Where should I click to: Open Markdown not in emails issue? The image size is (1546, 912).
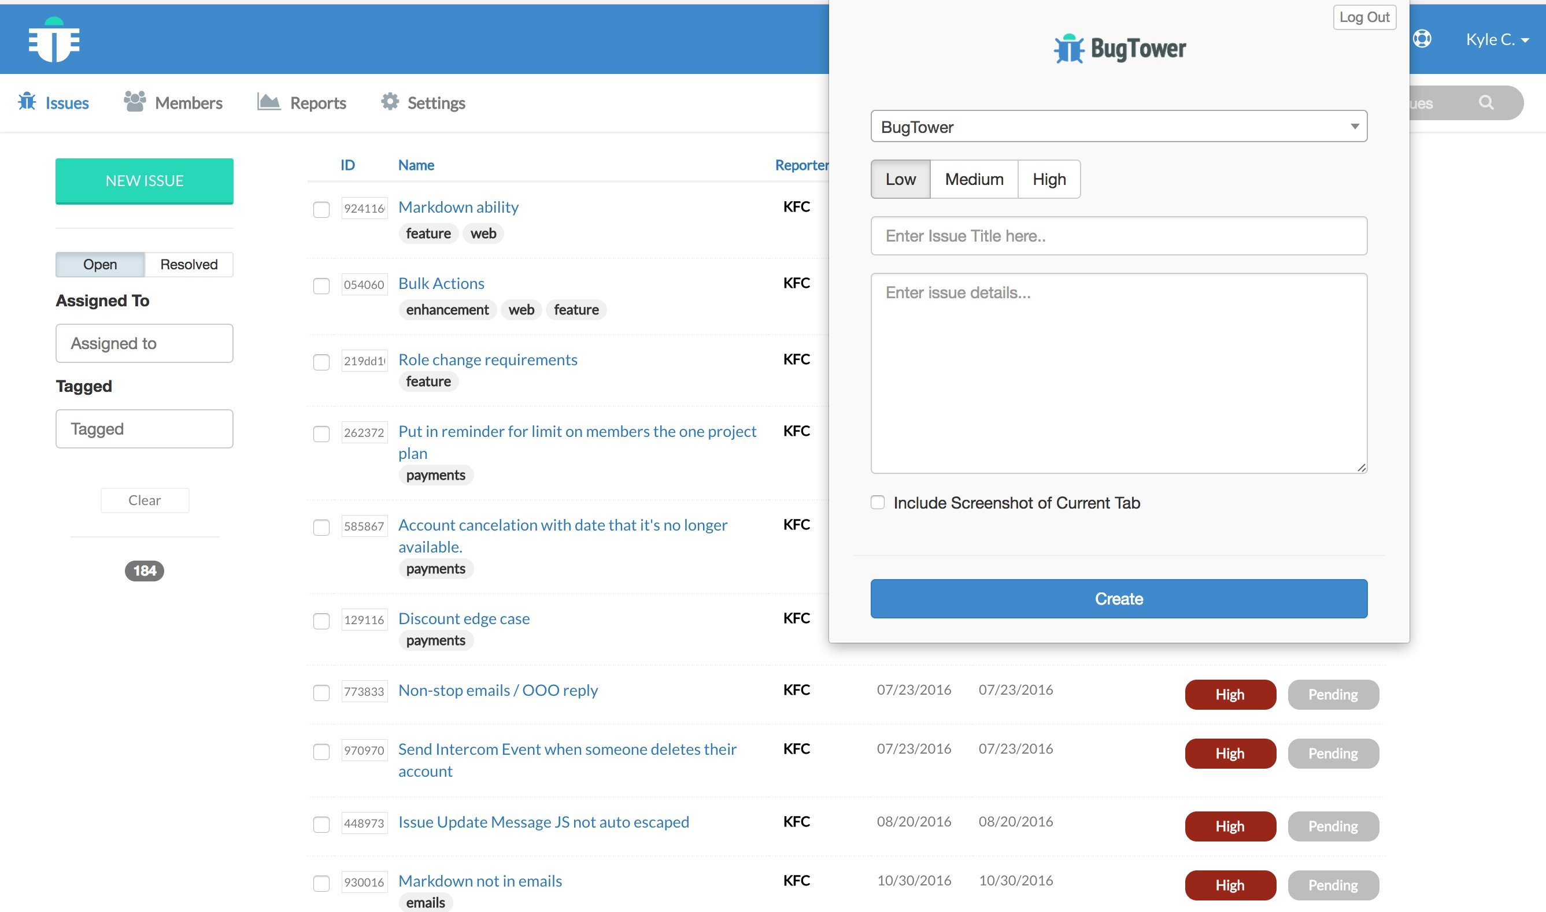[480, 881]
